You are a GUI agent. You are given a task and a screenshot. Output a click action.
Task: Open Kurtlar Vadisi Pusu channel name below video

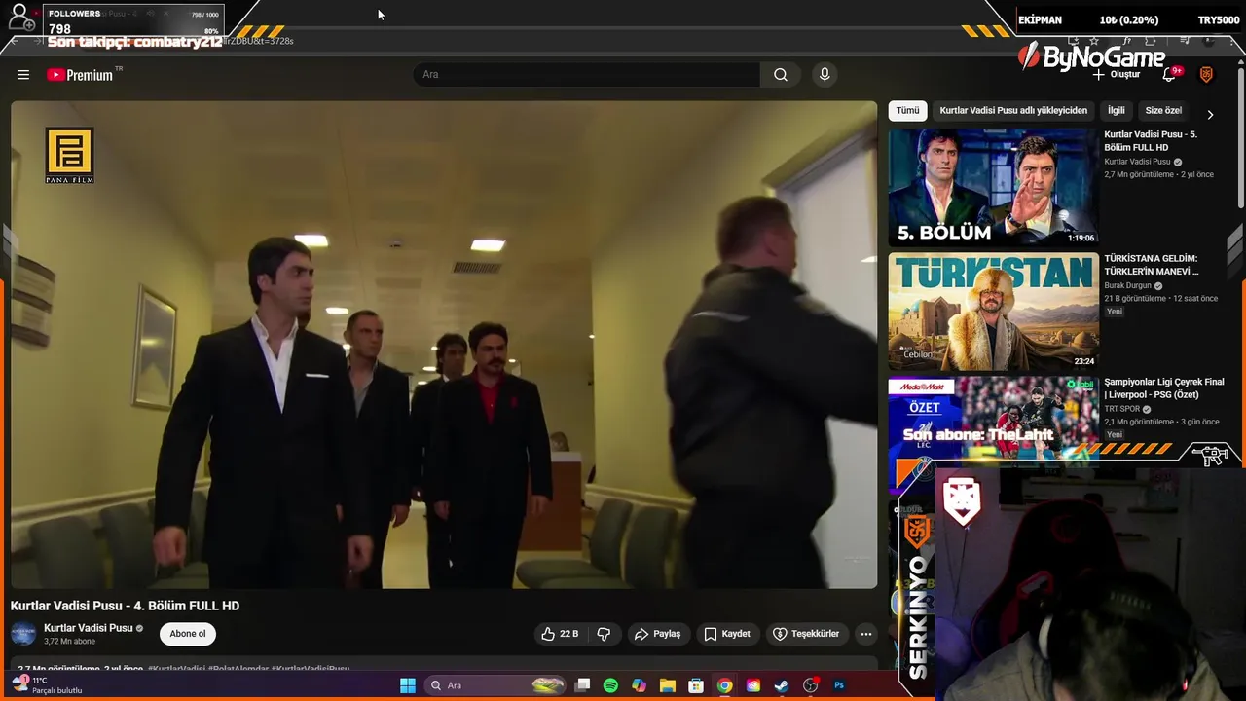click(x=88, y=628)
